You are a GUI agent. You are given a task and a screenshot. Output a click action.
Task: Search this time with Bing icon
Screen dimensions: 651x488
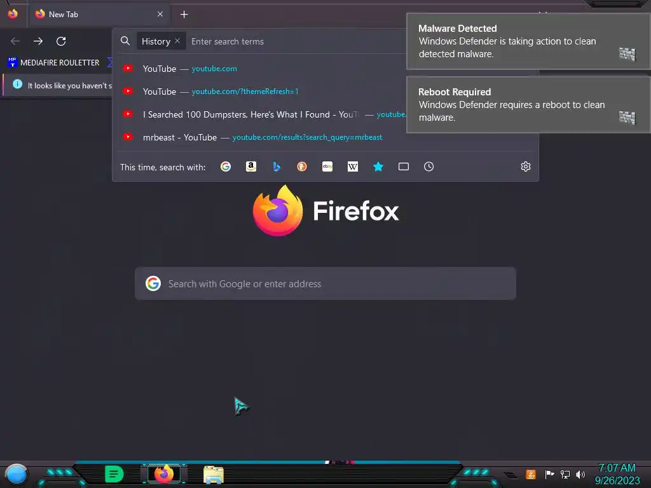(277, 167)
